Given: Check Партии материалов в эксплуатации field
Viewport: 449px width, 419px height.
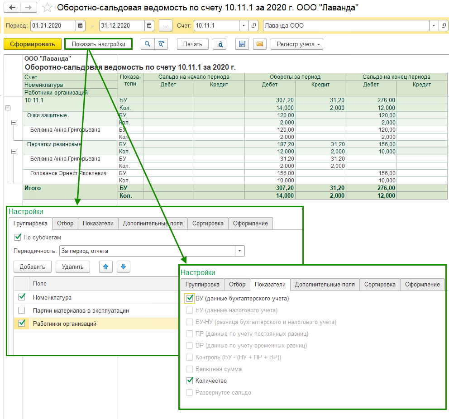Looking at the screenshot, I should point(22,310).
